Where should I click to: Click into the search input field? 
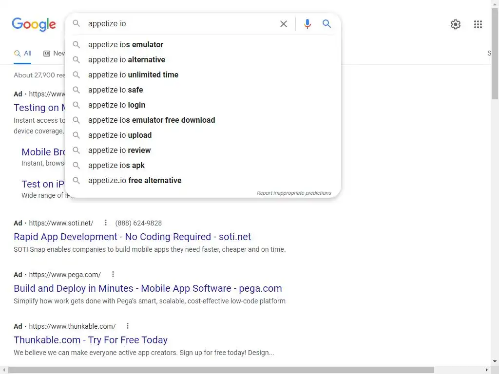coord(180,24)
